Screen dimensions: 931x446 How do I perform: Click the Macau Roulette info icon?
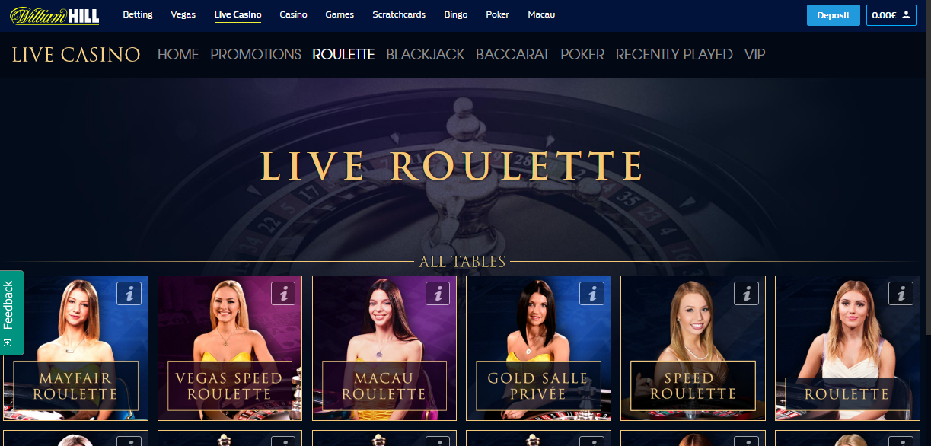[438, 293]
